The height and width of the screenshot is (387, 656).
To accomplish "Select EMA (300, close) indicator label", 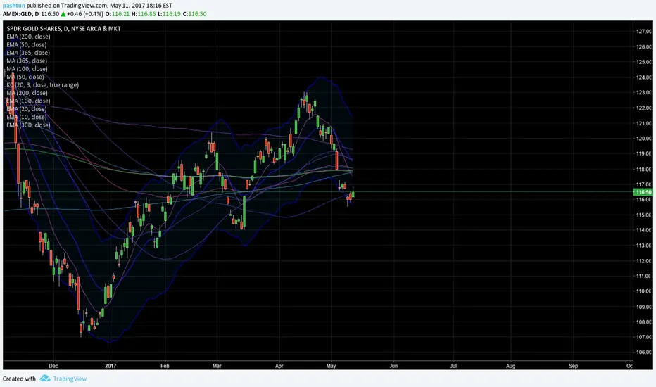I will pos(28,125).
